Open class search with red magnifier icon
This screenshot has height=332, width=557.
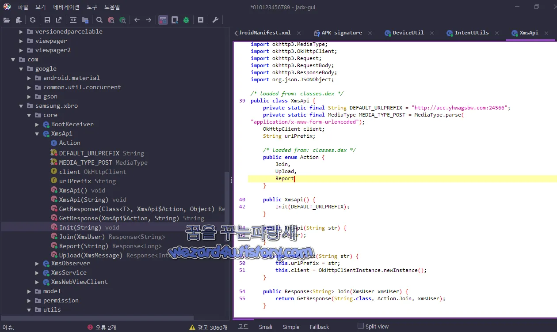111,20
